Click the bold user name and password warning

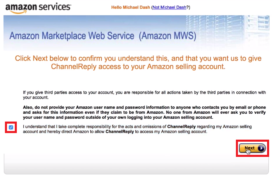144,112
